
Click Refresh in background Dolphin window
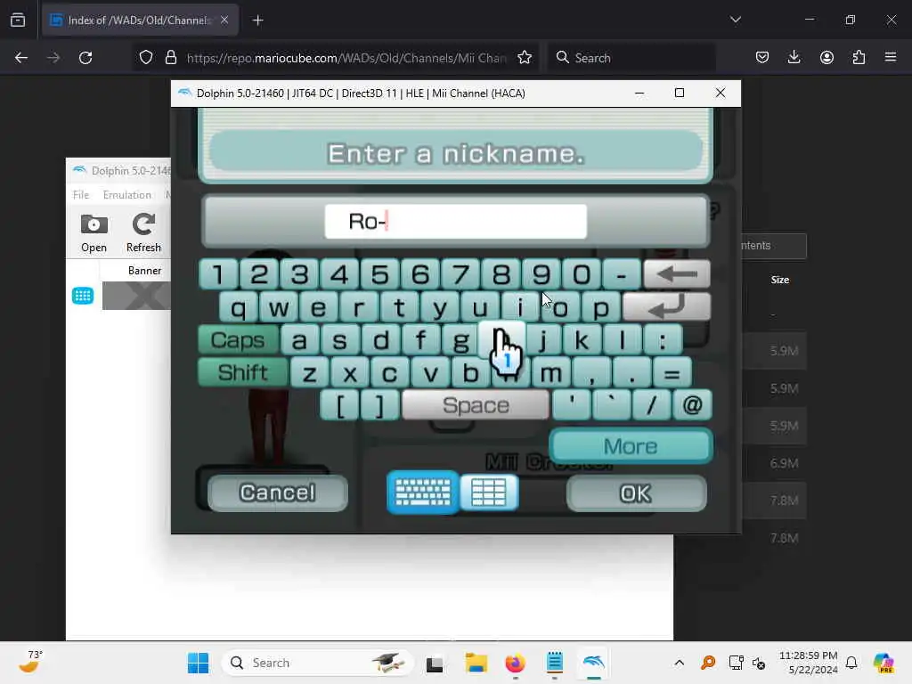143,232
